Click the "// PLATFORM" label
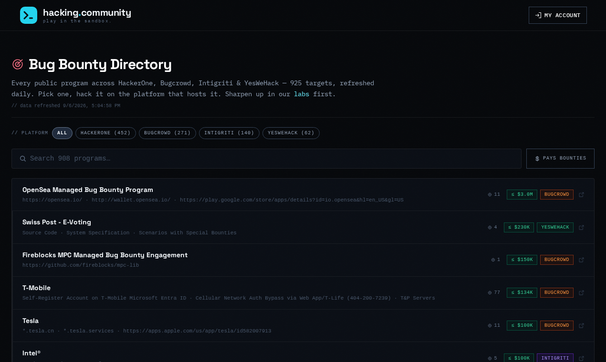Image resolution: width=606 pixels, height=362 pixels. [30, 133]
